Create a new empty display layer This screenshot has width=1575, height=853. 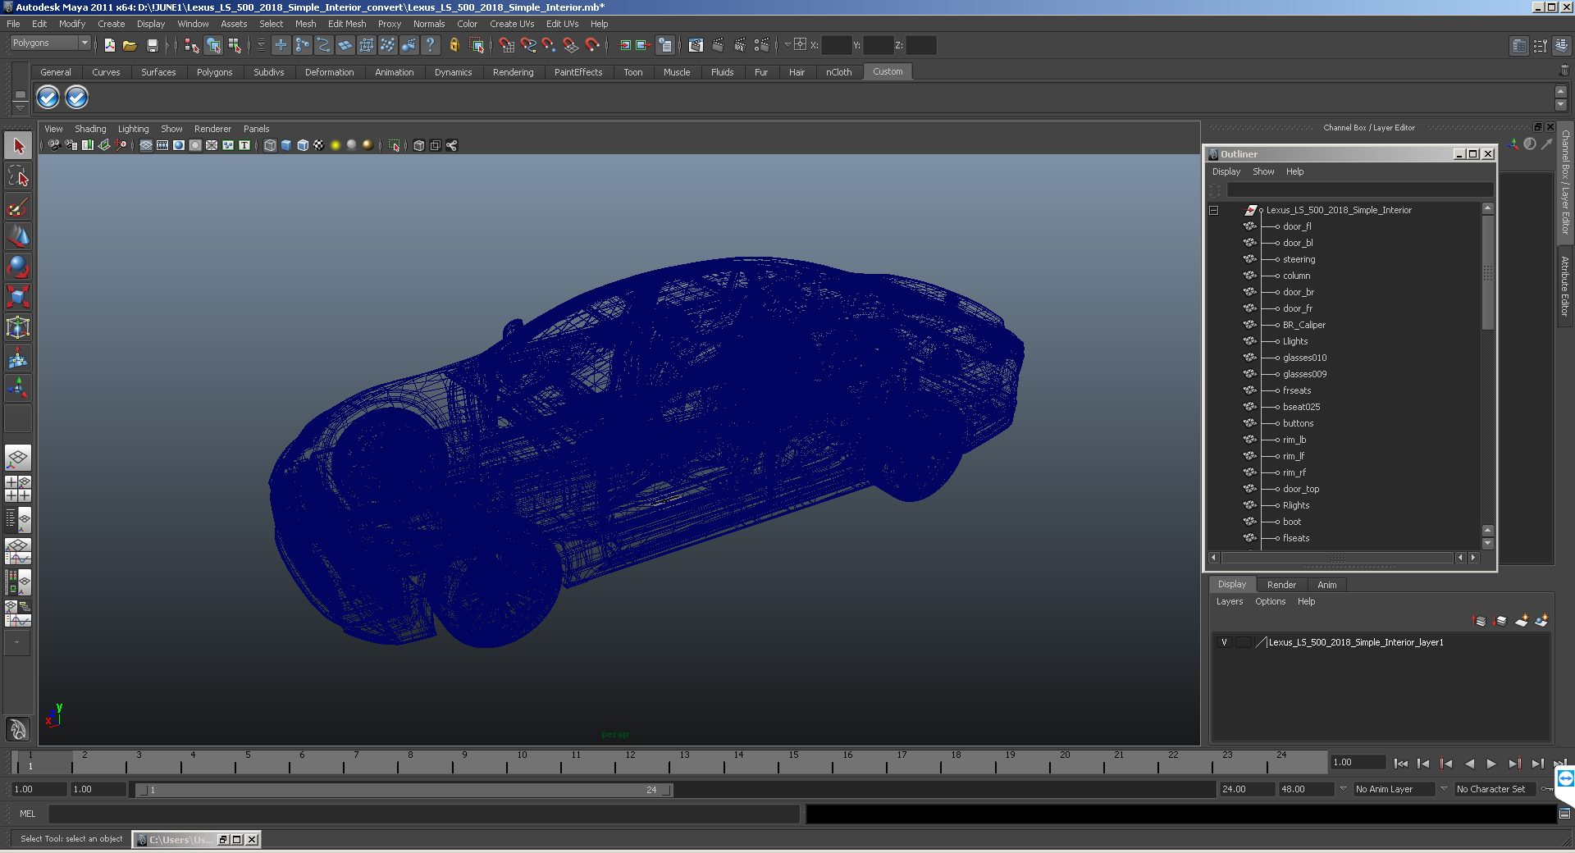[x=1522, y=621]
